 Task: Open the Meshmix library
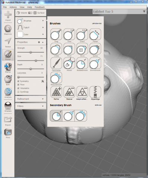click(x=8, y=30)
